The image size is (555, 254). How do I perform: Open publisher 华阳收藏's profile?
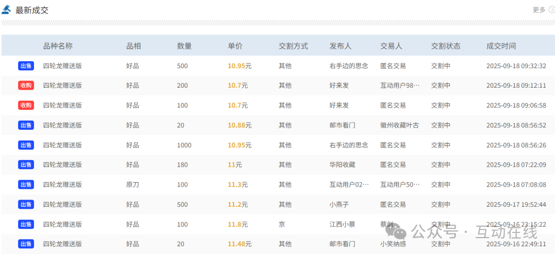[342, 165]
